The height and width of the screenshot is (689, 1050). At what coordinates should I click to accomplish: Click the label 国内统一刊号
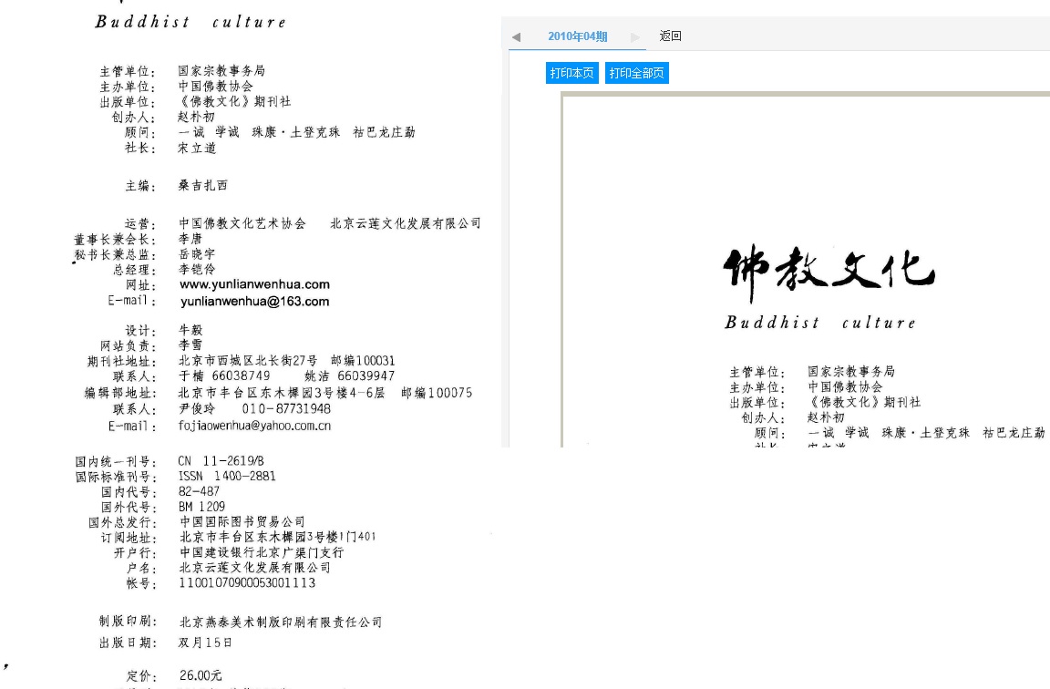115,462
